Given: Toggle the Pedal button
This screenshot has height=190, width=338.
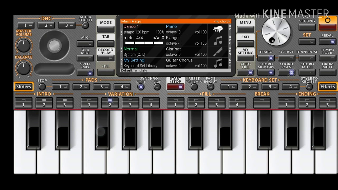Looking at the screenshot, I should tap(328, 41).
